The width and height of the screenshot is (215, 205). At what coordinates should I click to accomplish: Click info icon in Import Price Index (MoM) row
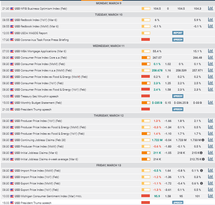click(201, 171)
